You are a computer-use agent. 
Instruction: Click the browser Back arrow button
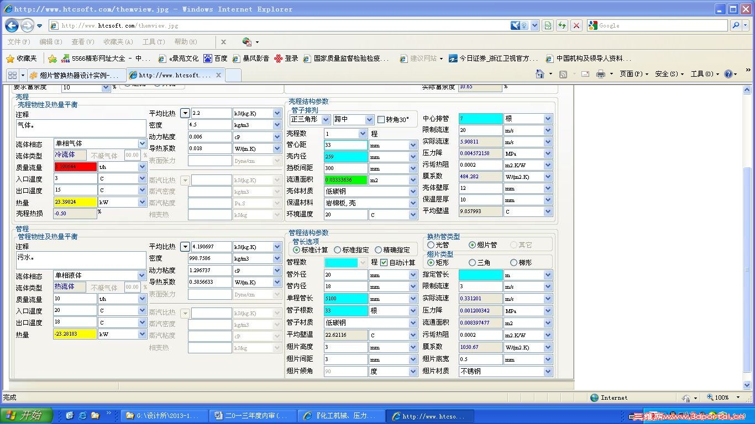12,25
